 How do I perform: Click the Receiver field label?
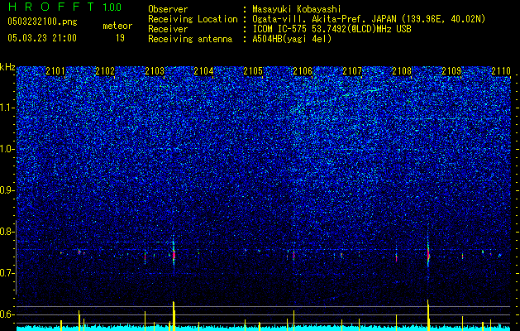click(168, 29)
